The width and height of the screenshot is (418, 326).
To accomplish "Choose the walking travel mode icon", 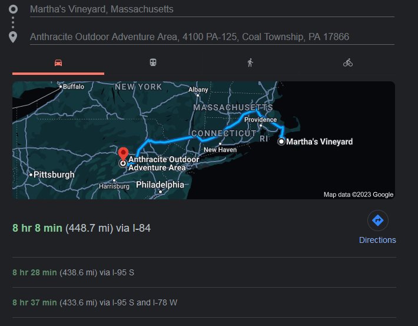I will [x=250, y=62].
